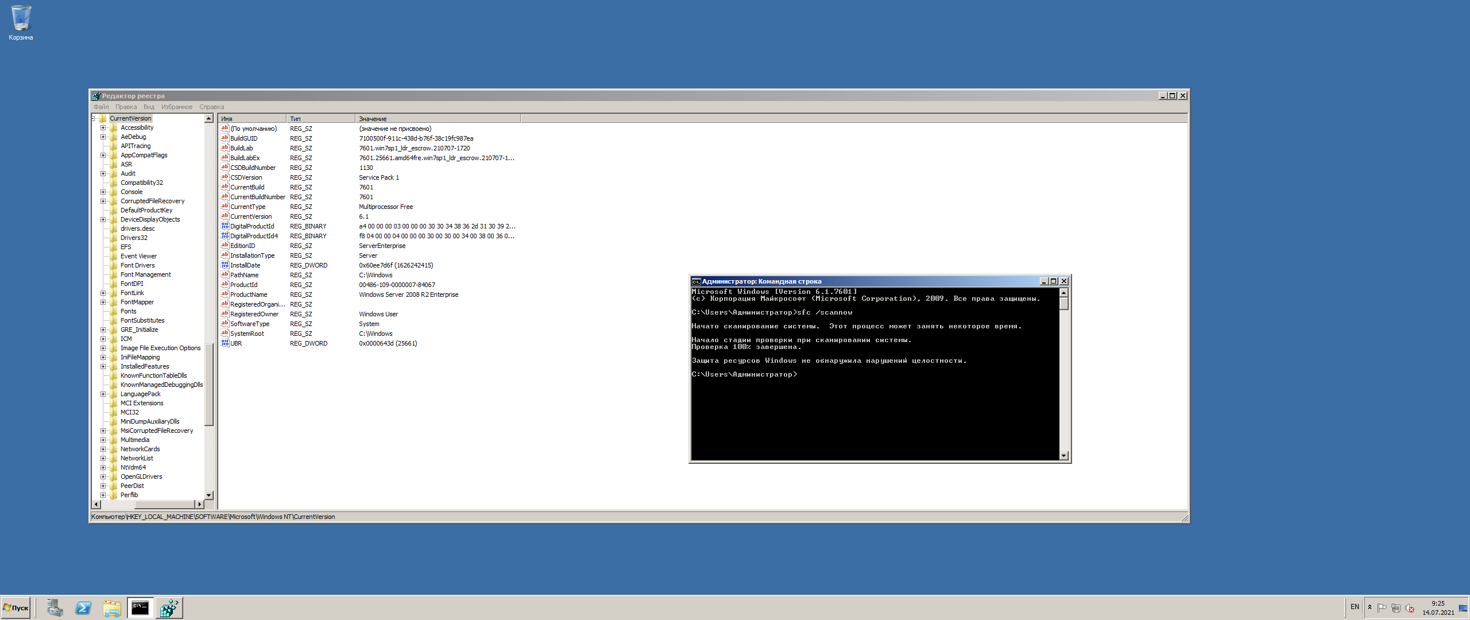Click the Accessibility folder icon in the tree
The image size is (1470, 620).
point(114,127)
